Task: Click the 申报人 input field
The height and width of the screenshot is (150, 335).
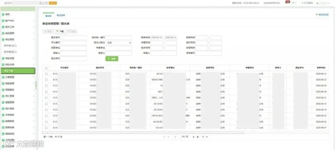Action: coord(163,53)
